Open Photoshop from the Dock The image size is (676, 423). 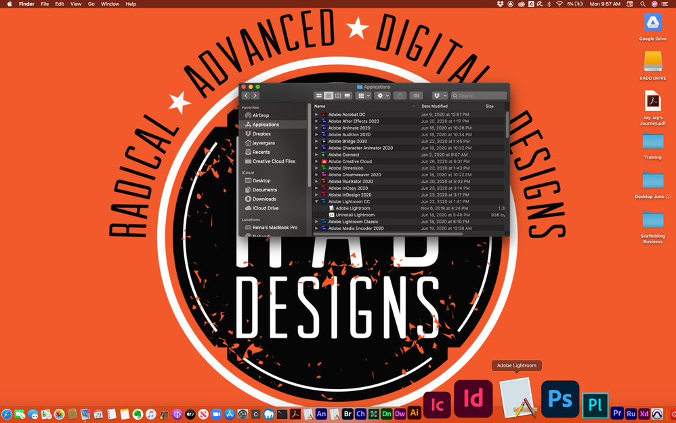(559, 399)
